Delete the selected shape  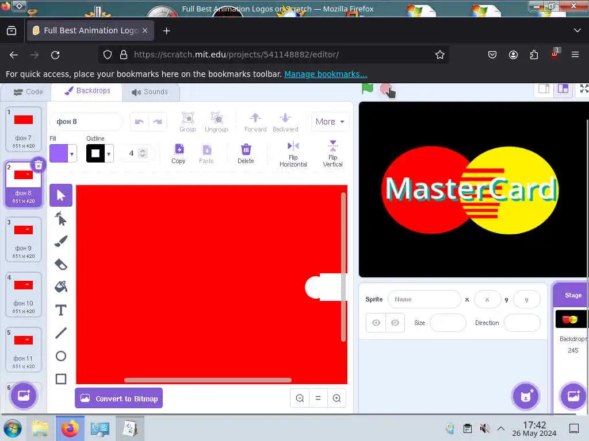point(246,154)
